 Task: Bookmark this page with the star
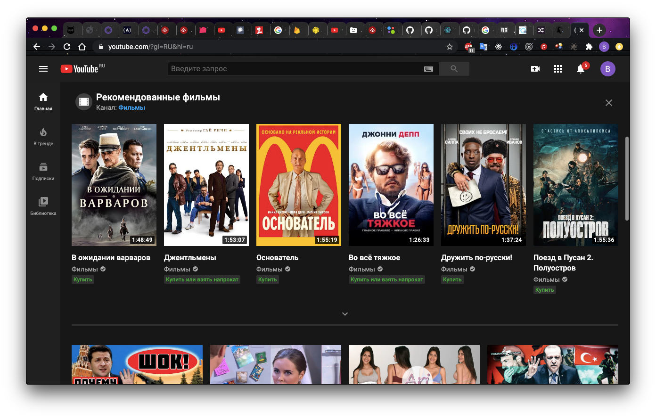(450, 47)
